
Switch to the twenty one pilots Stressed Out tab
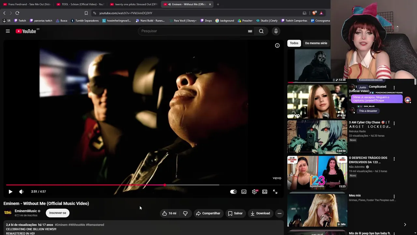click(134, 4)
